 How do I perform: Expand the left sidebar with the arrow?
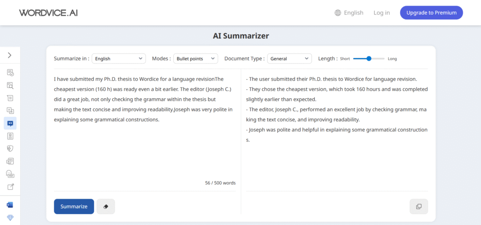coord(10,55)
